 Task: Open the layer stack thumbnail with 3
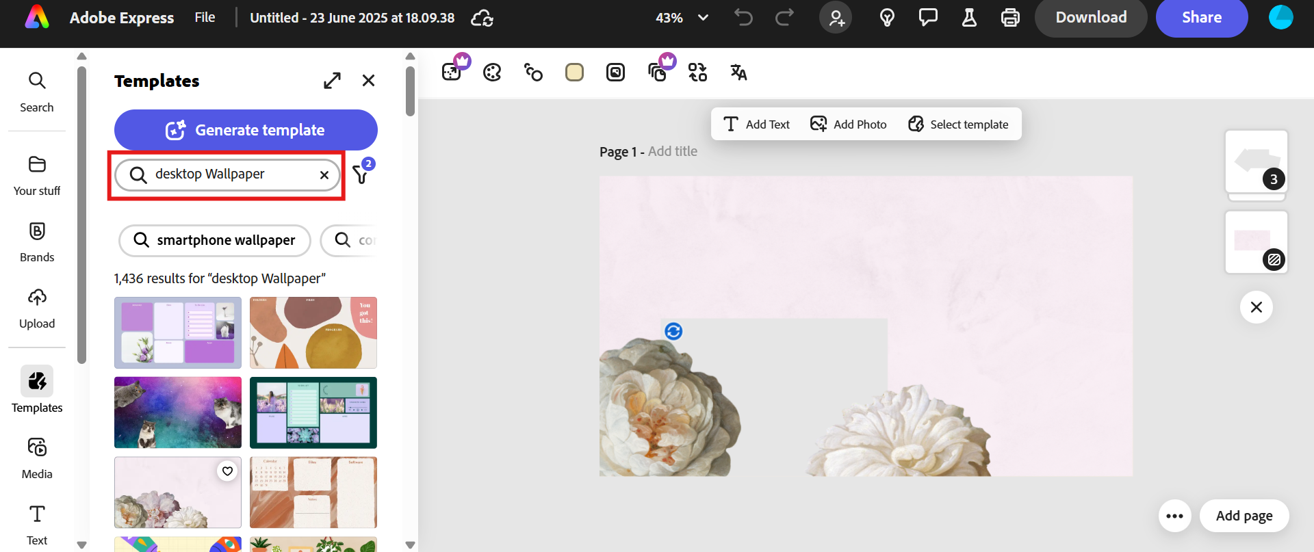(x=1257, y=161)
